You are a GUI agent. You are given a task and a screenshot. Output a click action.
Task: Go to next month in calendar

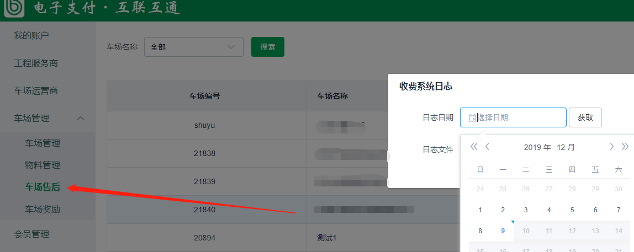(x=612, y=147)
